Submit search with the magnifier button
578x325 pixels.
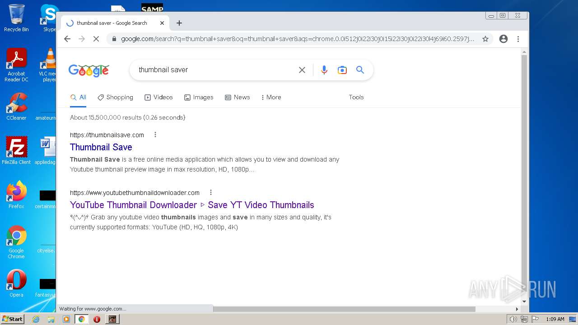click(360, 70)
